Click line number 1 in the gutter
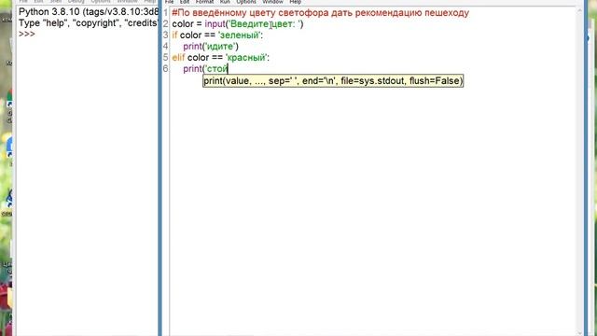 point(165,13)
